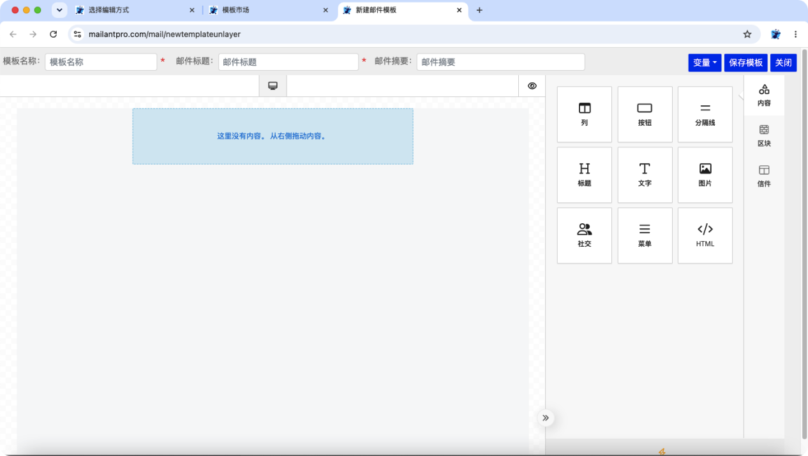The height and width of the screenshot is (456, 808).
Task: Go back in browser history
Action: (13, 34)
